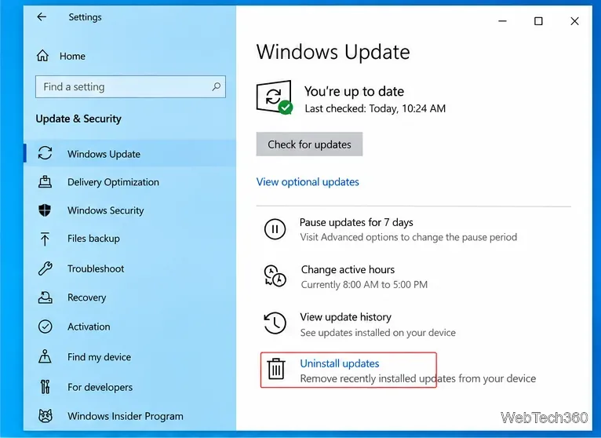Minimize the Settings window

point(502,21)
